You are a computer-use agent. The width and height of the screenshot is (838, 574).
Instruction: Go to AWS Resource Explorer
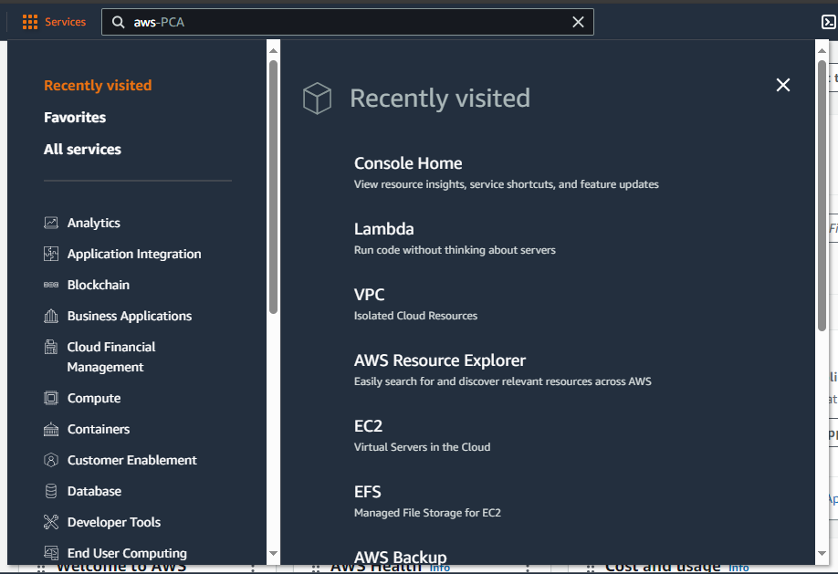[x=440, y=360]
